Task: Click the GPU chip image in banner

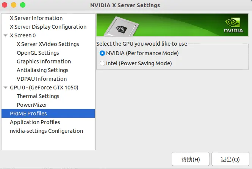Action: (122, 26)
